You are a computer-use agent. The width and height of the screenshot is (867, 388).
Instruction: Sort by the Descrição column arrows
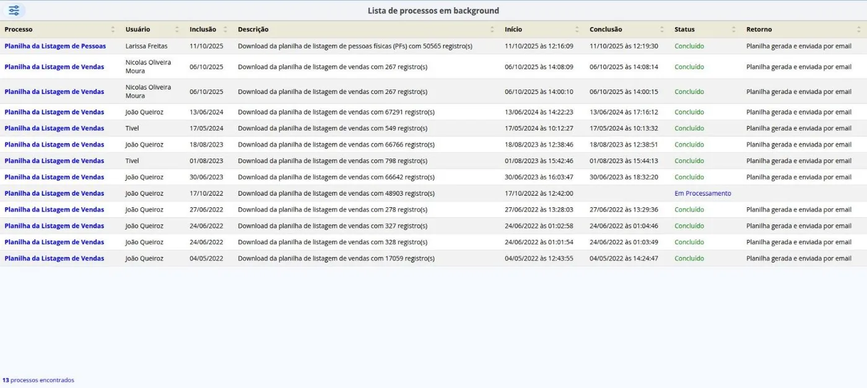[x=492, y=30]
